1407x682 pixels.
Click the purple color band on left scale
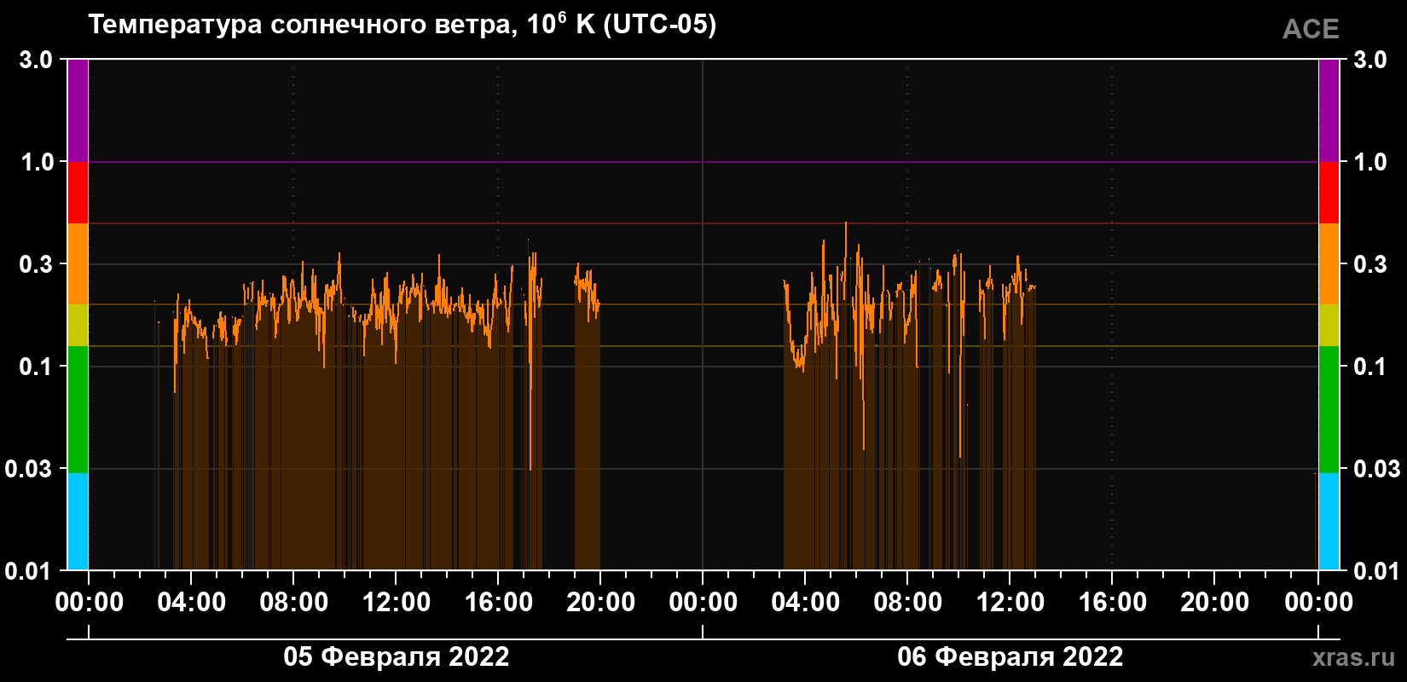click(78, 111)
